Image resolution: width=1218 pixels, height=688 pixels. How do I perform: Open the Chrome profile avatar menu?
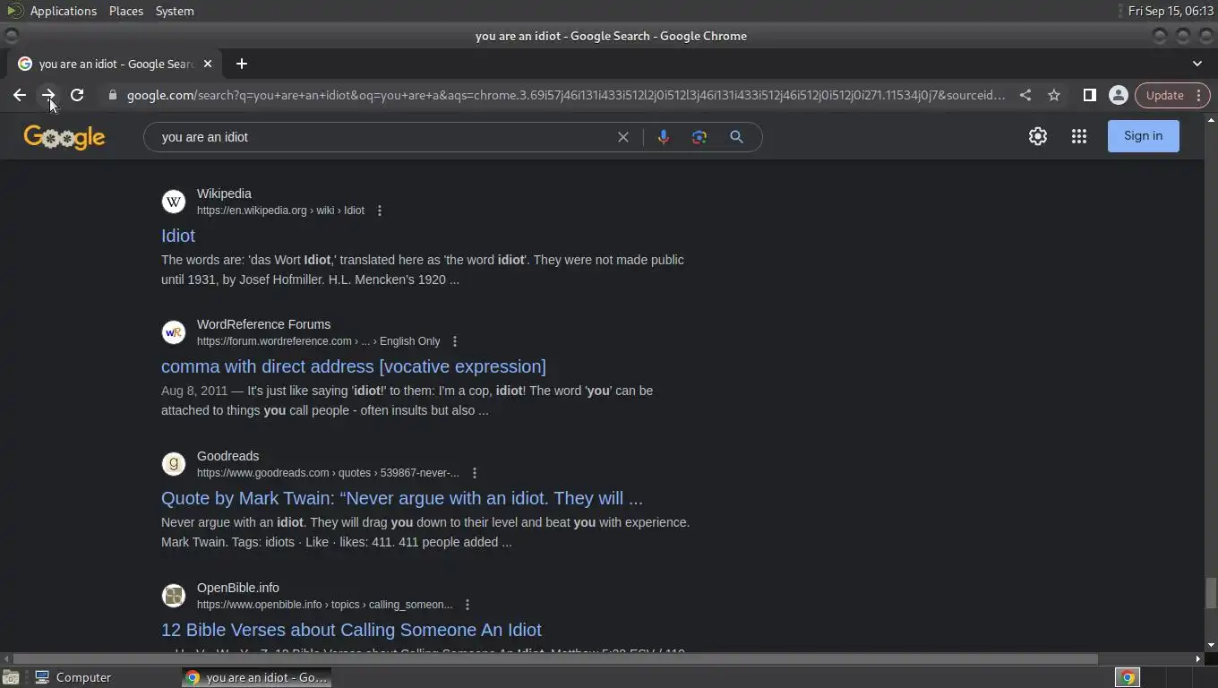(x=1118, y=95)
